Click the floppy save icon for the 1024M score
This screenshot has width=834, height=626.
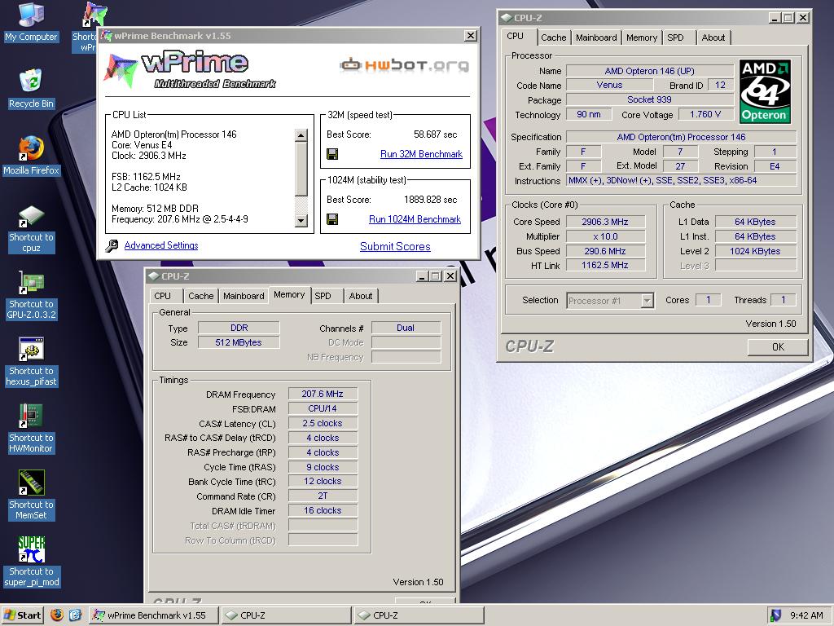tap(332, 219)
